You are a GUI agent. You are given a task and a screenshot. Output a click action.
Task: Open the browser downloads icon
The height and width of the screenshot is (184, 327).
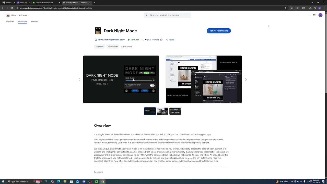(x=310, y=8)
